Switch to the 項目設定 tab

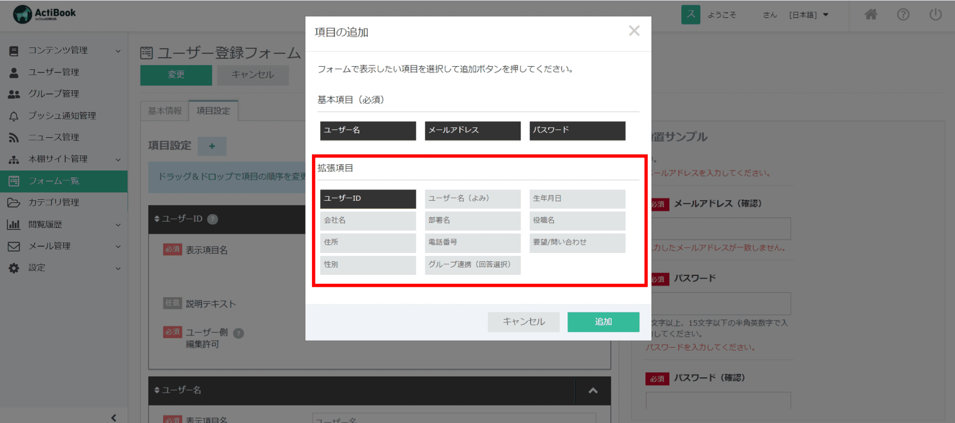click(213, 111)
